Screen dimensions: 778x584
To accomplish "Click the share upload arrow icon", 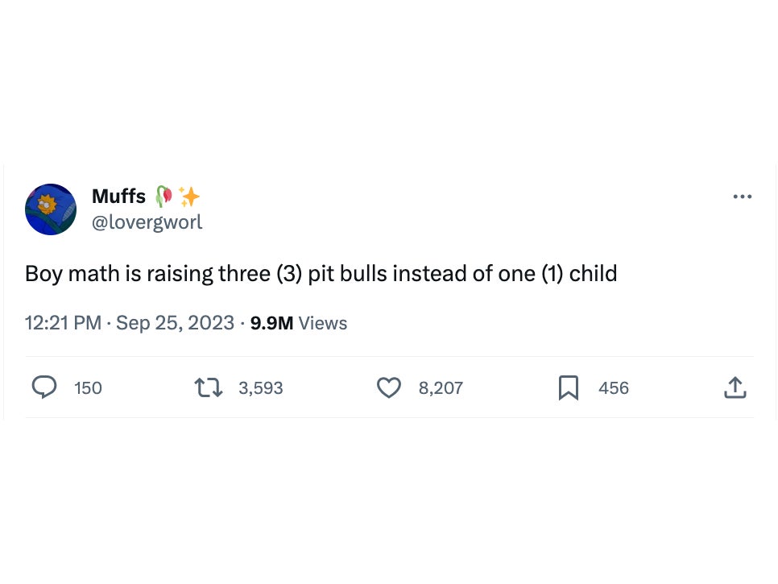I will click(735, 387).
